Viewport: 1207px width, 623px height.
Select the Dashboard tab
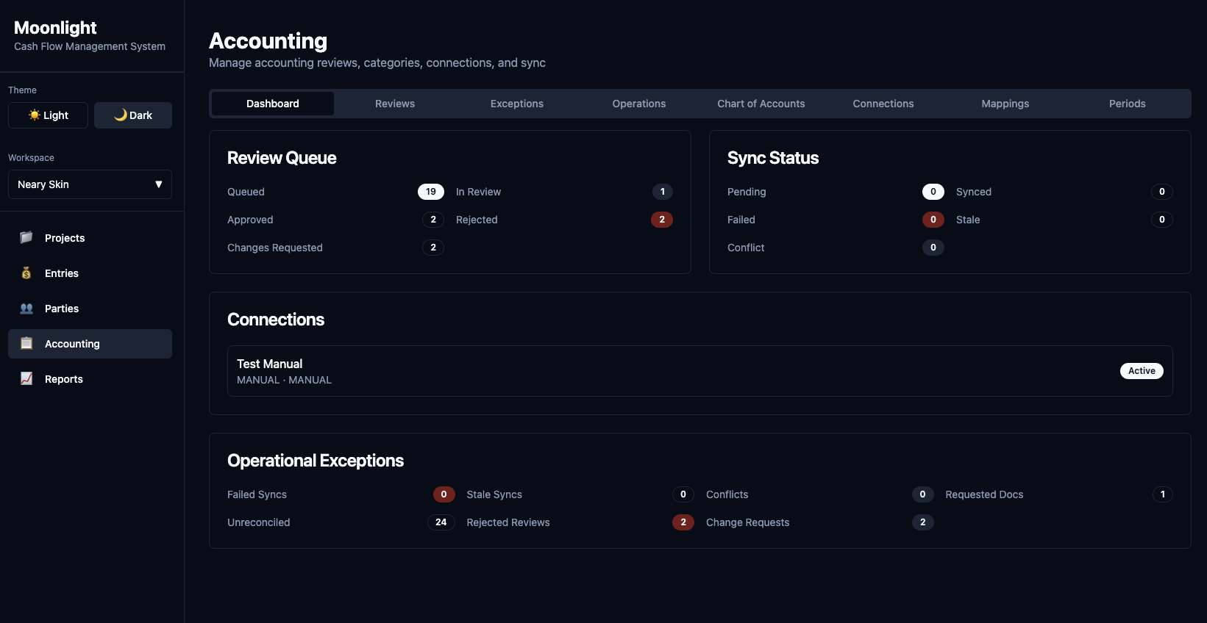point(273,104)
